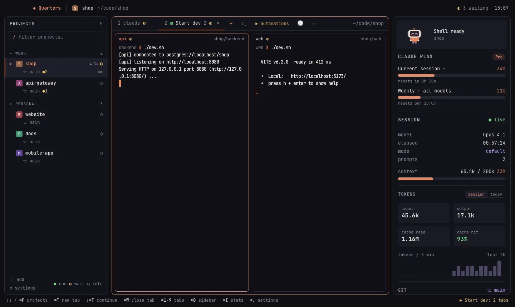The height and width of the screenshot is (307, 515).
Task: Click the Pro plan badge
Action: (x=499, y=57)
